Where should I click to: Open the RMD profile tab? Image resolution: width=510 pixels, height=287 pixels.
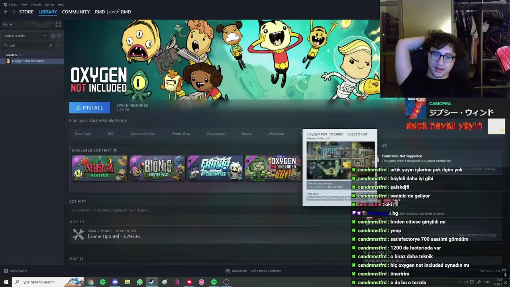(113, 12)
